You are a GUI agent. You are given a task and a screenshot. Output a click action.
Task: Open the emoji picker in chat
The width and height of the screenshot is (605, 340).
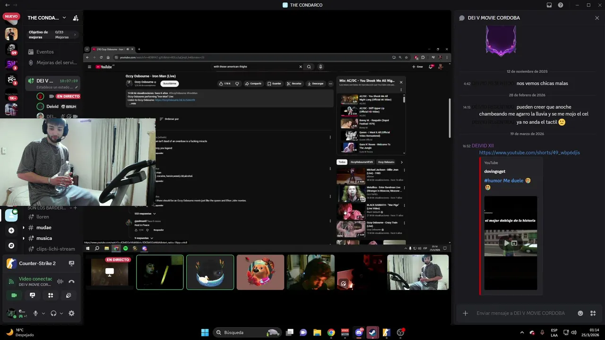tap(580, 313)
